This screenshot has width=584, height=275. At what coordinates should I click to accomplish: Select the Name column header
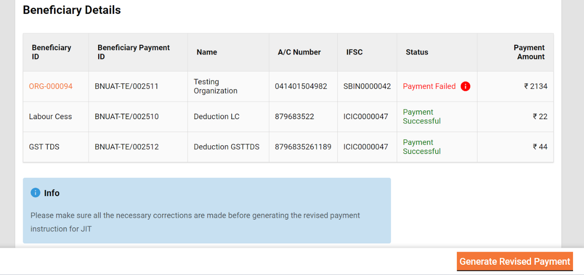pos(207,52)
